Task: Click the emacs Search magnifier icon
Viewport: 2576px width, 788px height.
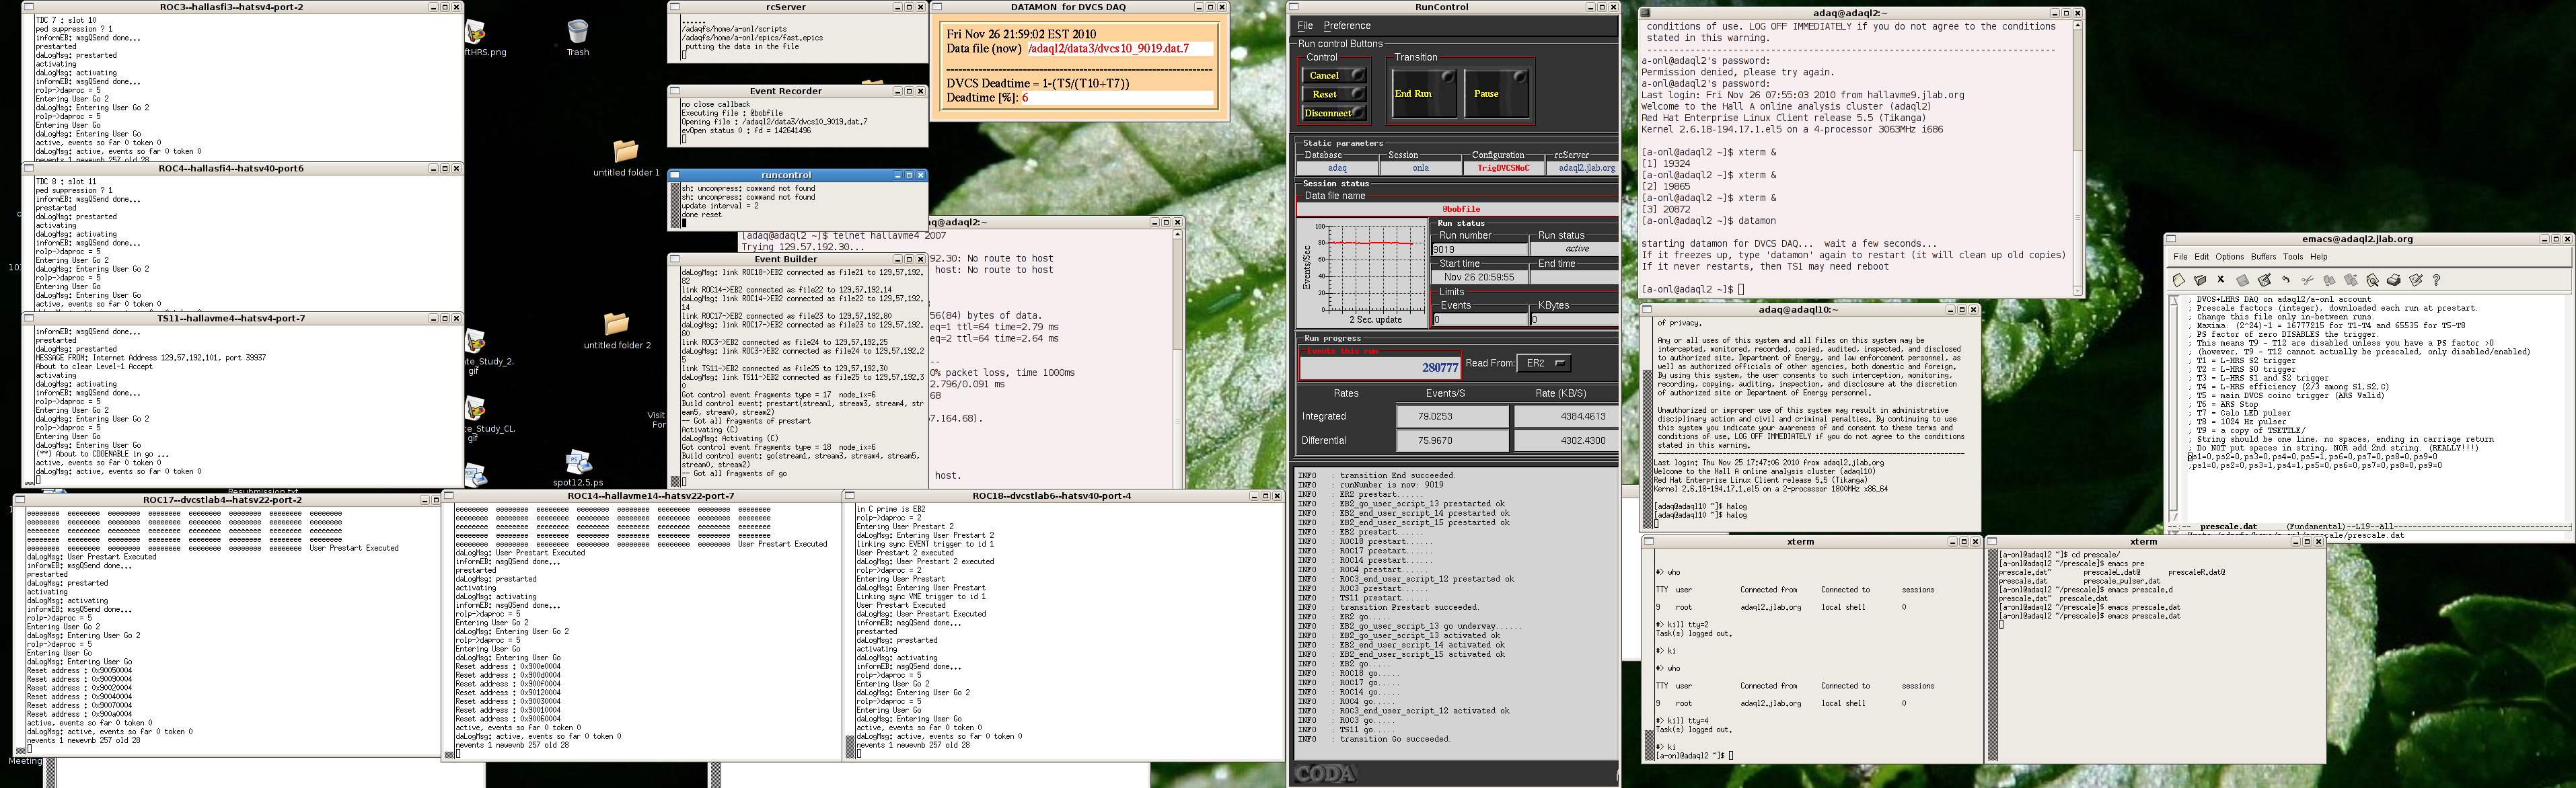Action: pyautogui.click(x=2373, y=280)
